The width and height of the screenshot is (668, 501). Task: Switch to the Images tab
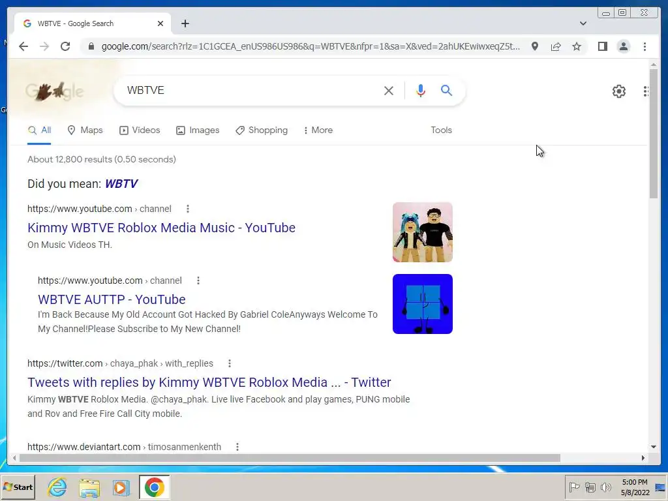coord(198,130)
